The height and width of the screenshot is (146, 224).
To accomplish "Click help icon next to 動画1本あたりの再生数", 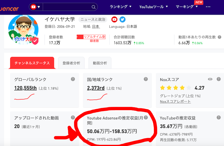I will [219, 37].
